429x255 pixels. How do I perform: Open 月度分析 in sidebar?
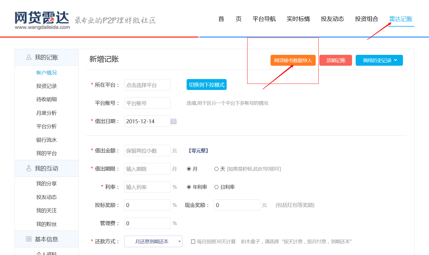[x=47, y=113]
